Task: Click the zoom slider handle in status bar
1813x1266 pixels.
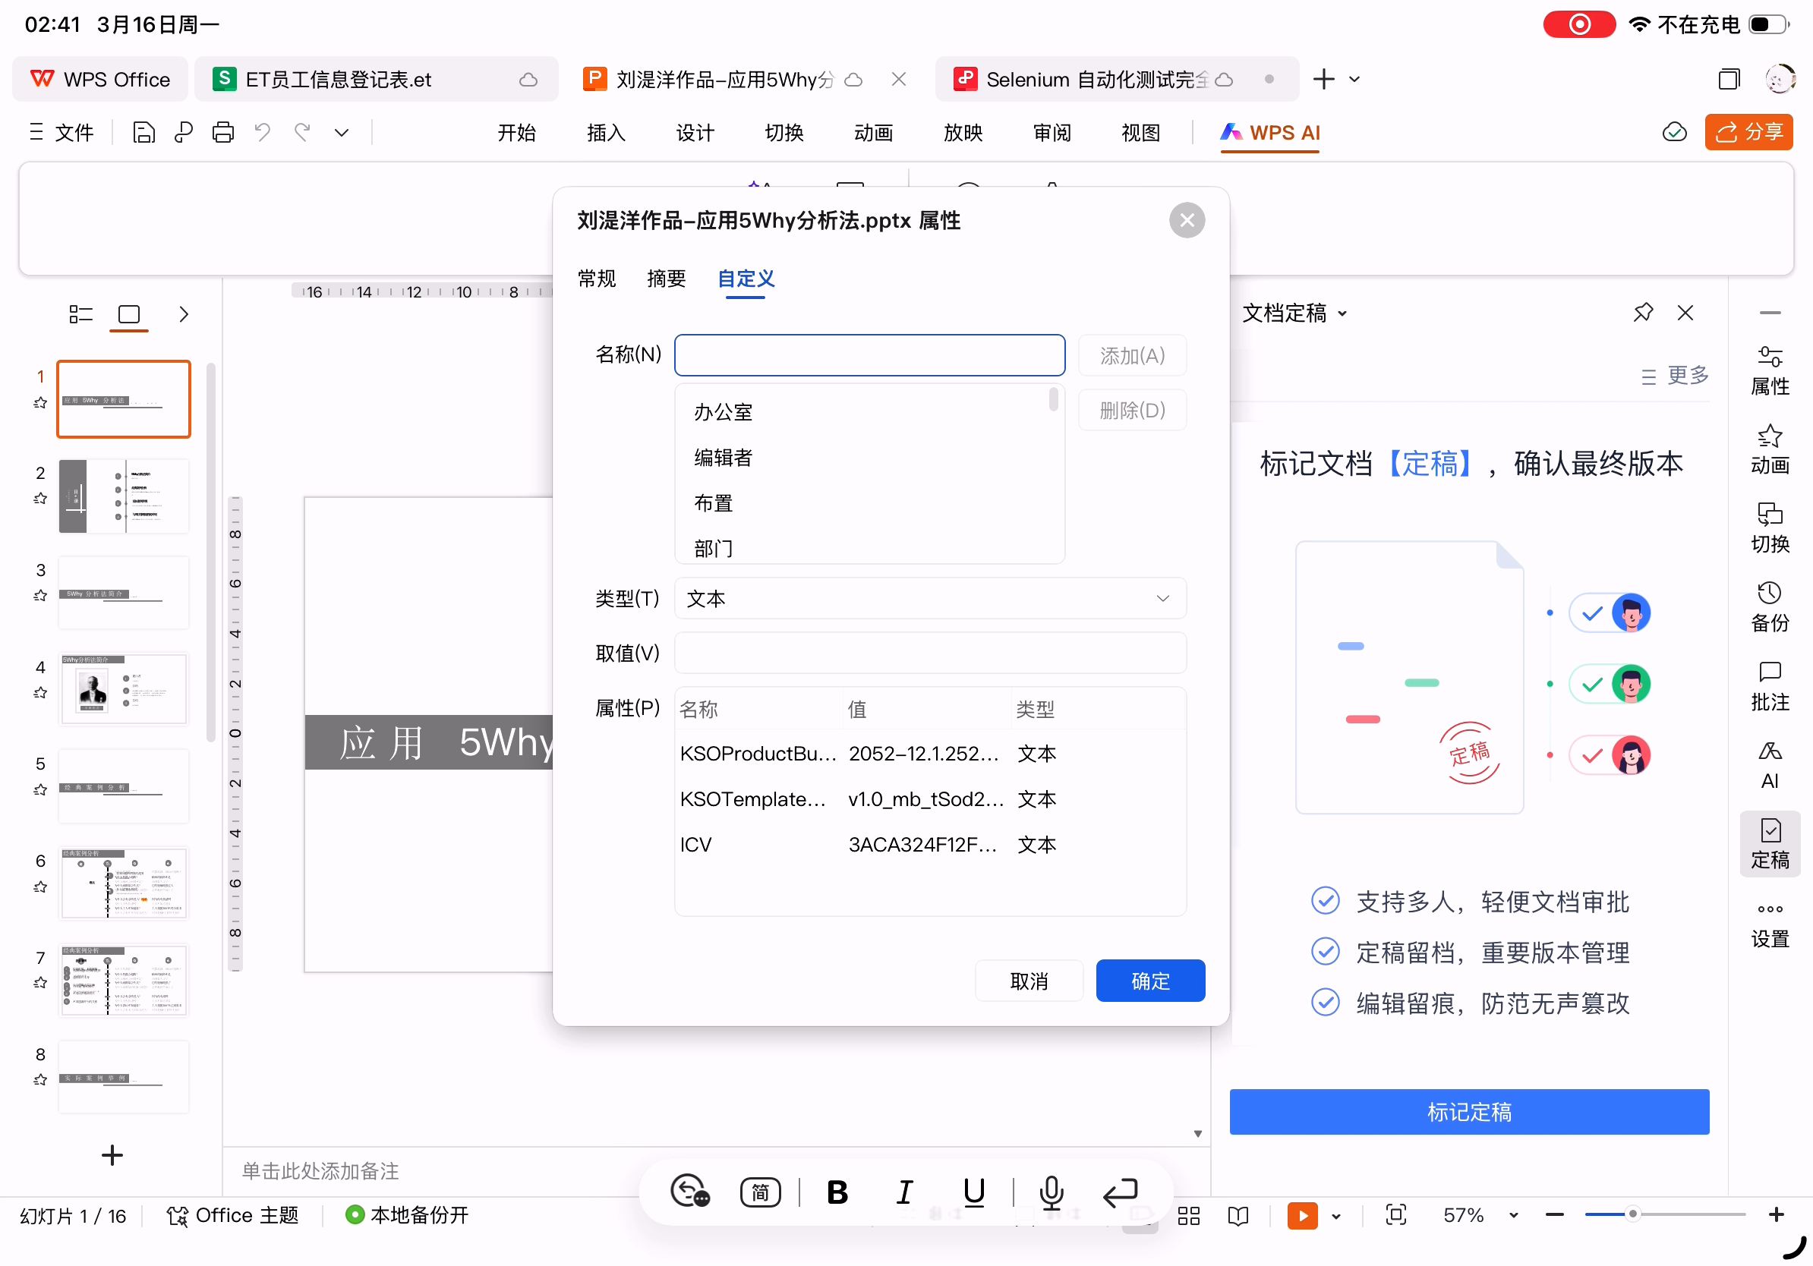Action: [1632, 1214]
